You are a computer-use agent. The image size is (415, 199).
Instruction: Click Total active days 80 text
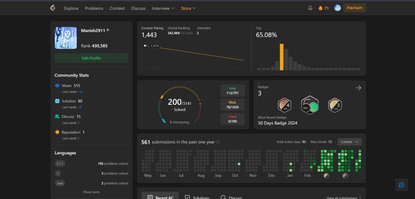coord(291,142)
